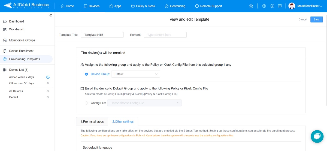The image size is (327, 151).
Task: Click the Cancel button
Action: [x=303, y=20]
